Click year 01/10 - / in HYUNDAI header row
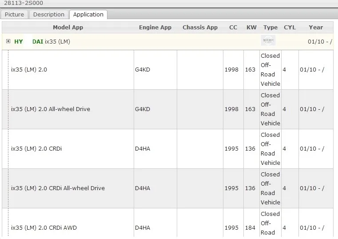338x239 pixels. pos(320,41)
